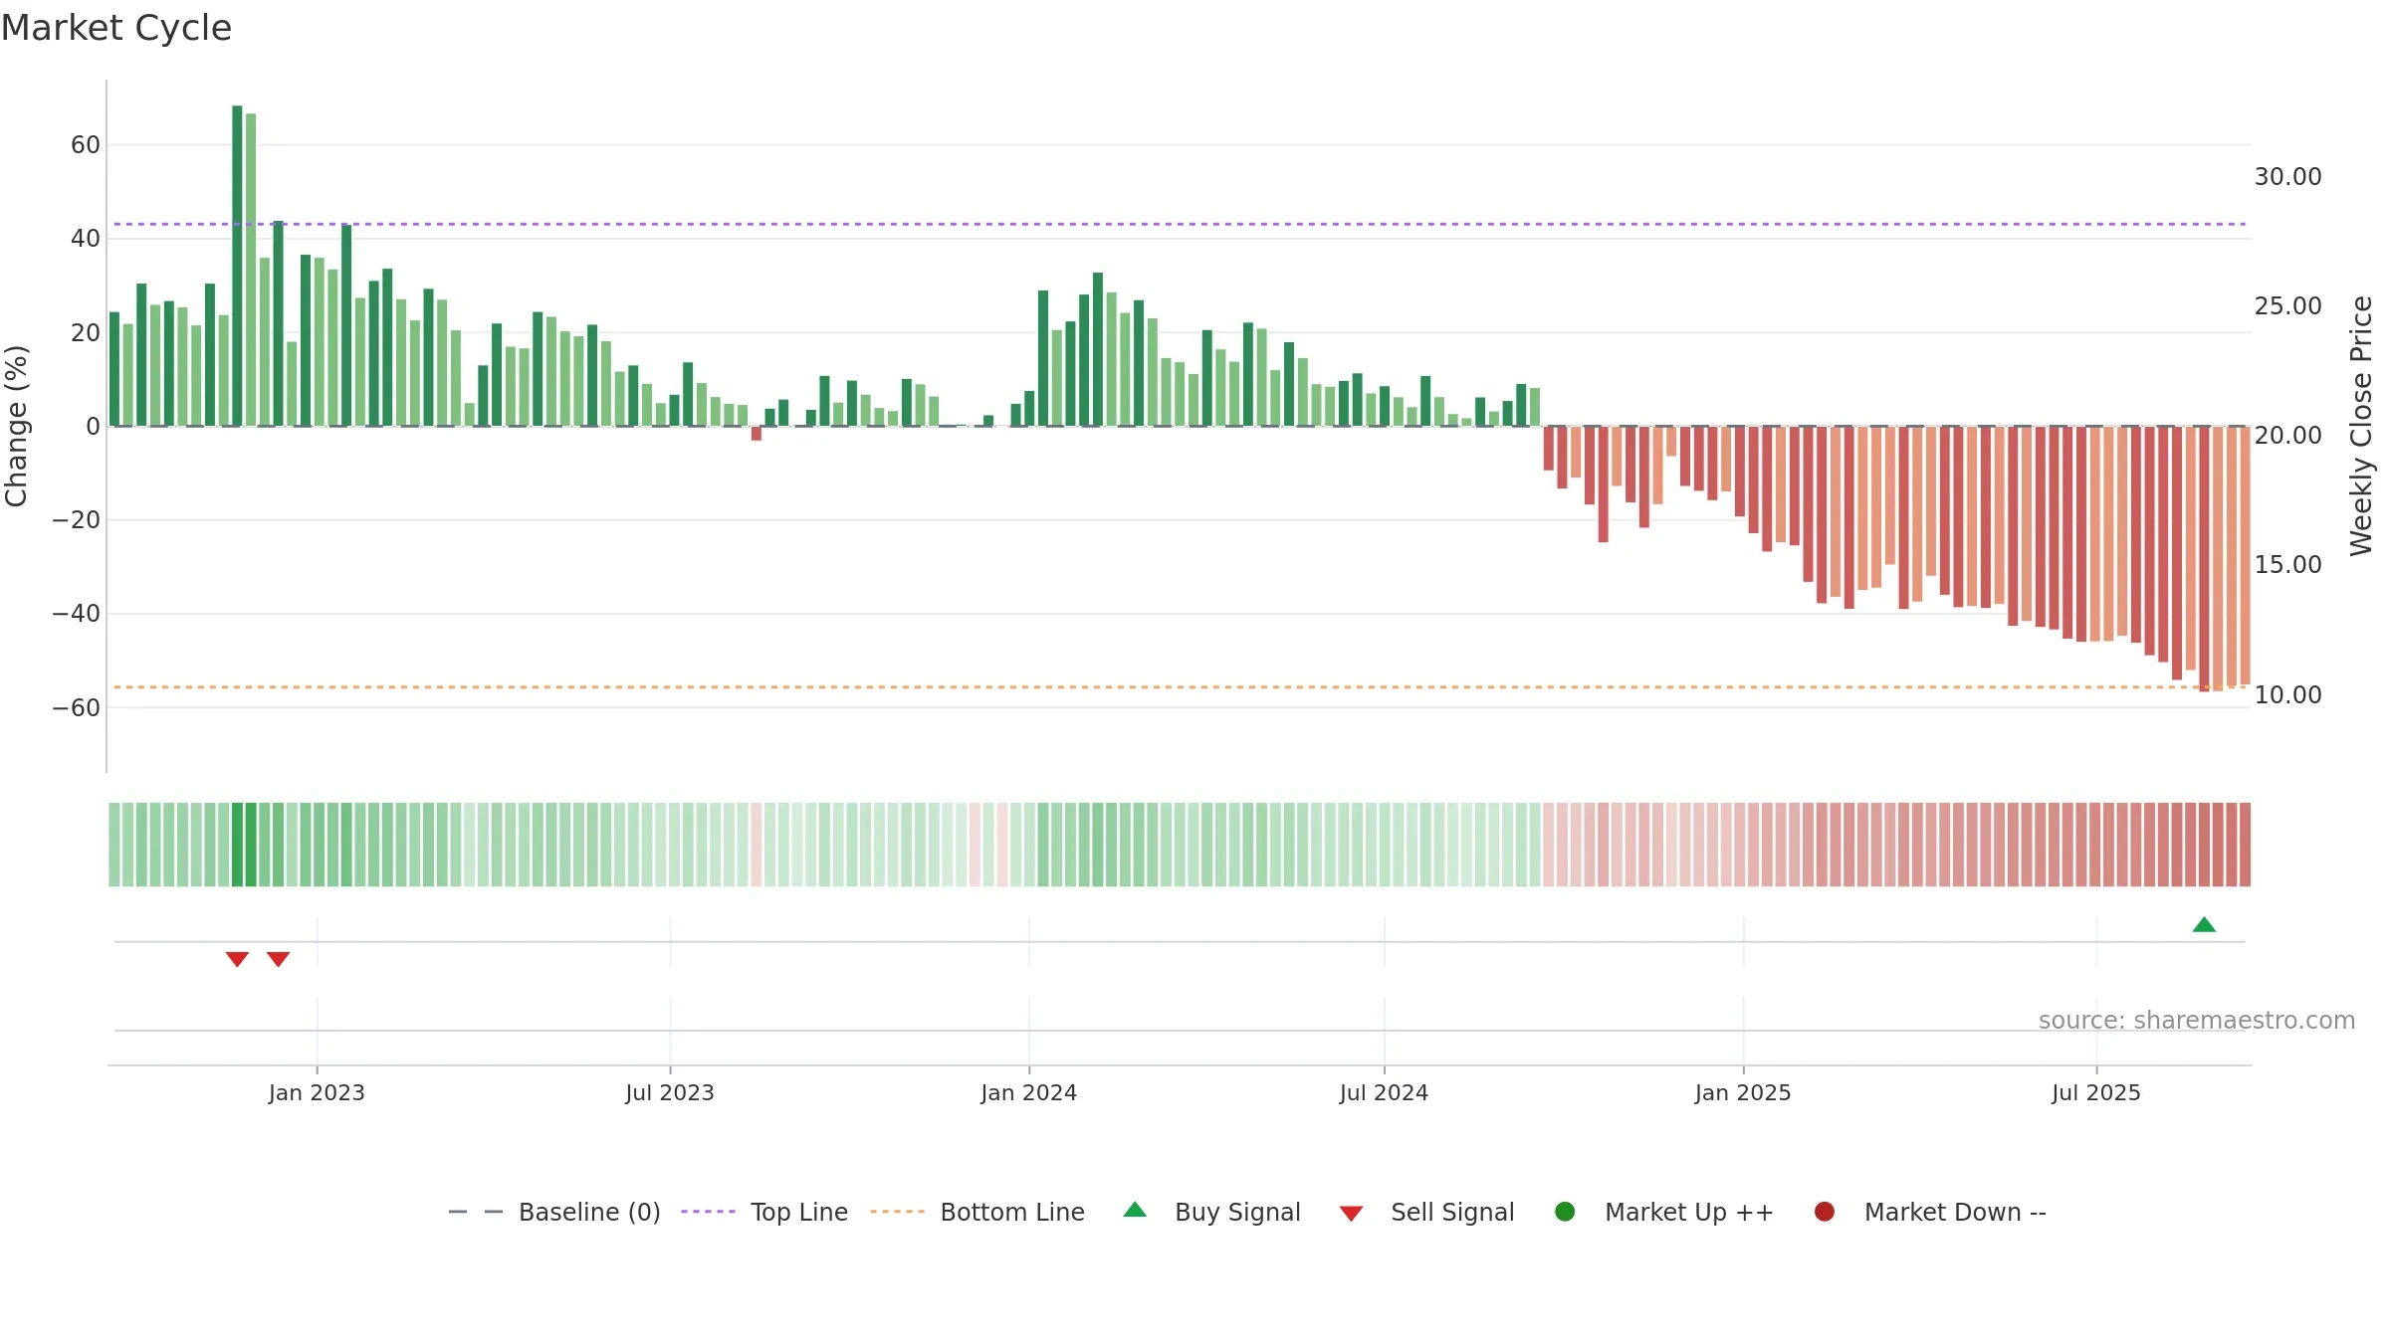Toggle the Baseline (0) legend entry
Viewport: 2389px width, 1343px height.
point(554,1212)
